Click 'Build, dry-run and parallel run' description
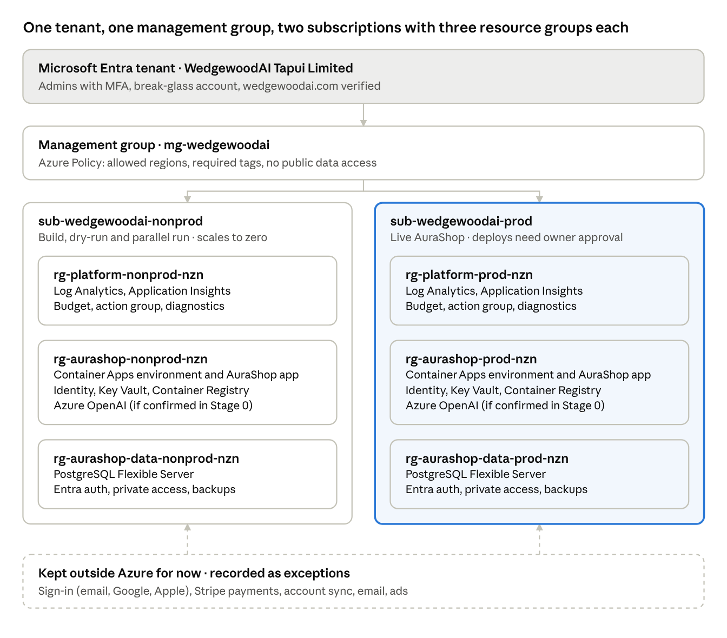The height and width of the screenshot is (638, 727). (153, 237)
